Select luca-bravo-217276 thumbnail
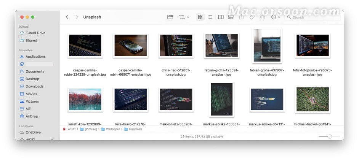Screen dimensions: 359x160 (x=130, y=99)
